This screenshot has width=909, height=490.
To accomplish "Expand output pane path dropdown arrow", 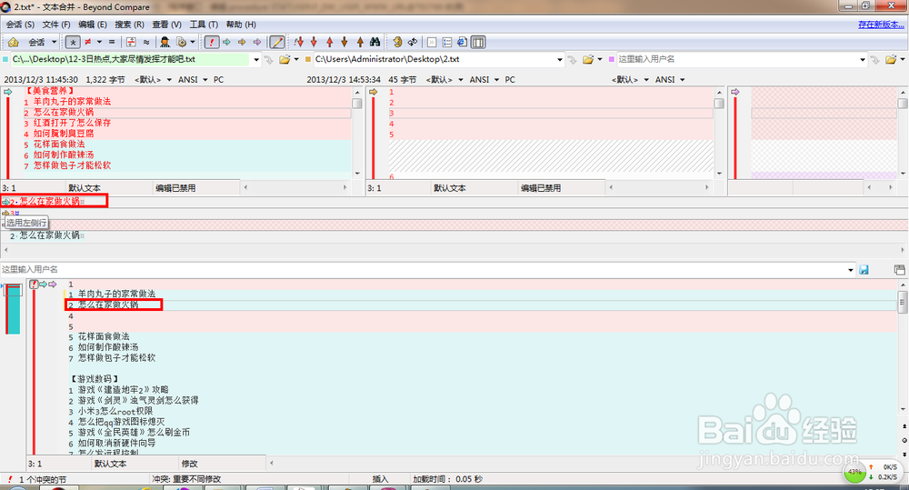I will click(x=851, y=270).
